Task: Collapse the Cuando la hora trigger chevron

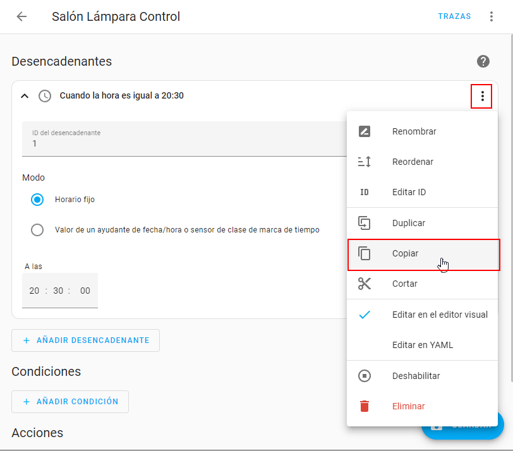Action: click(x=25, y=96)
